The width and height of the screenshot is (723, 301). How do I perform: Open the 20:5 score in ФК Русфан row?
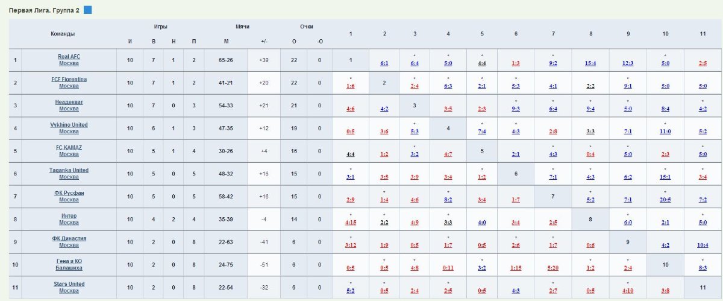coord(665,200)
